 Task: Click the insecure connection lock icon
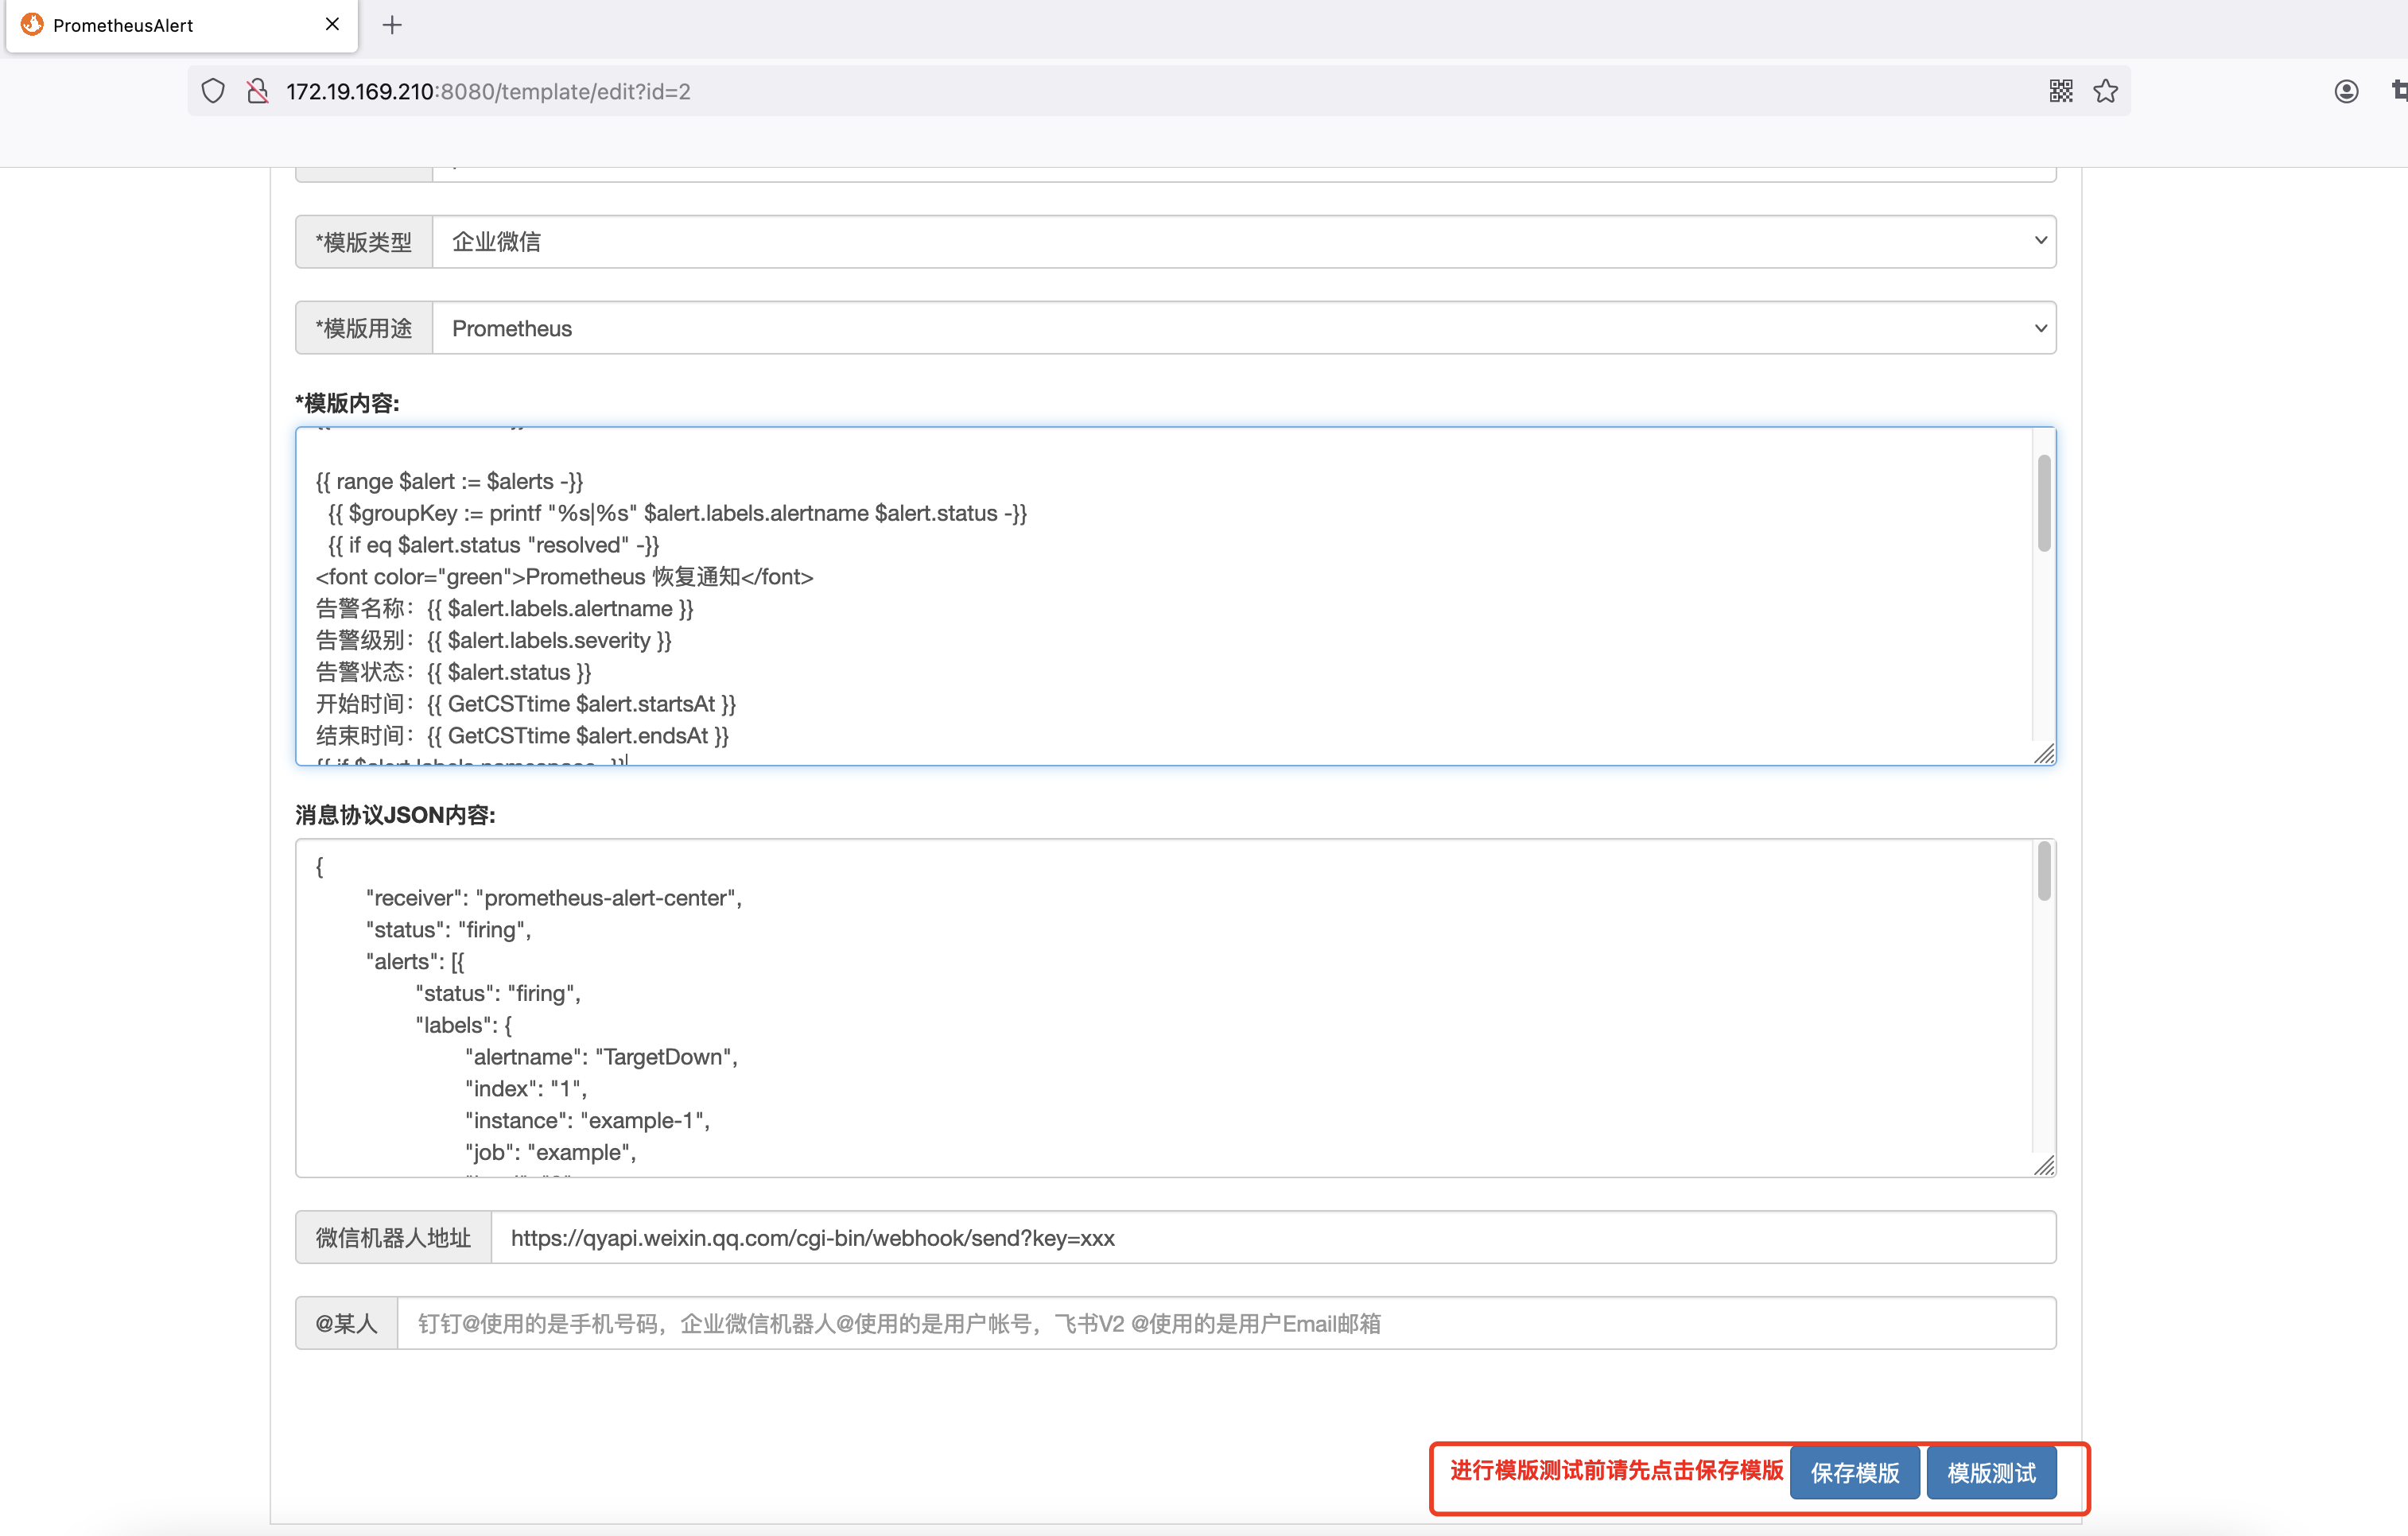tap(258, 91)
